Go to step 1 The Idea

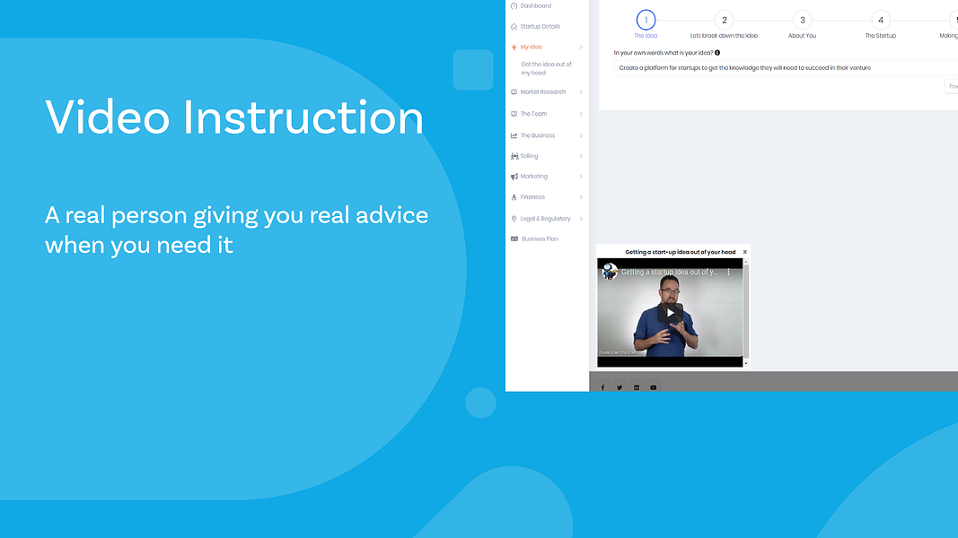(x=646, y=20)
